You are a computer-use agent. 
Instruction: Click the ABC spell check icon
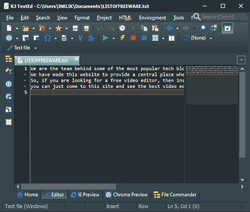click(x=186, y=38)
